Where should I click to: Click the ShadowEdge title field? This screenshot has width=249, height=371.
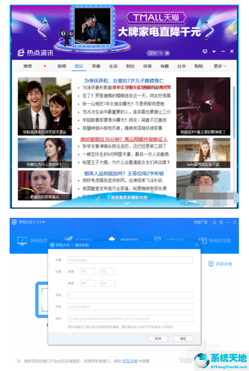(x=130, y=260)
